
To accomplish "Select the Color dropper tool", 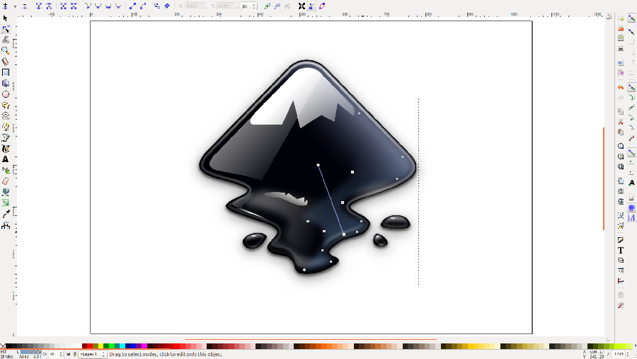I will (x=5, y=214).
